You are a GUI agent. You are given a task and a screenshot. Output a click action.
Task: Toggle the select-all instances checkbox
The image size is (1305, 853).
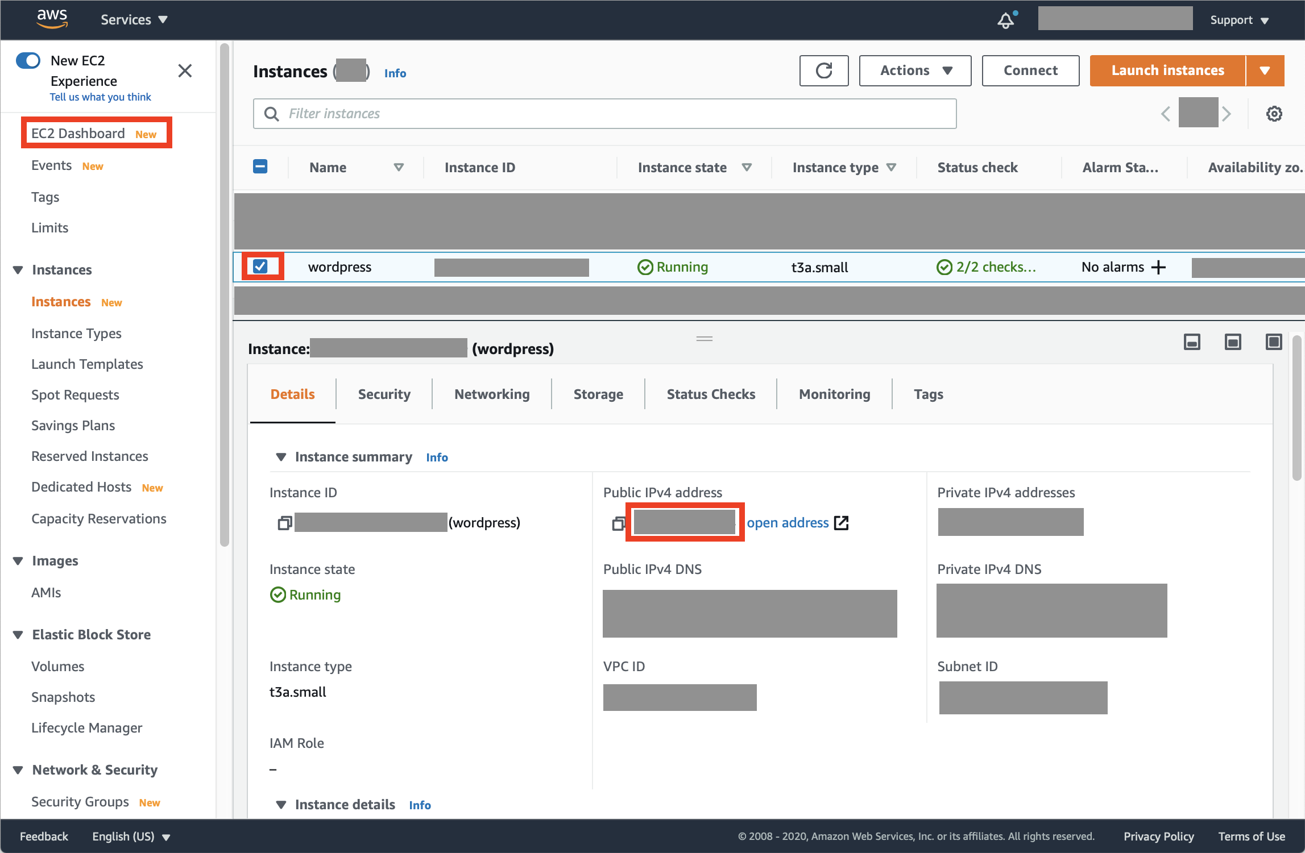[260, 167]
